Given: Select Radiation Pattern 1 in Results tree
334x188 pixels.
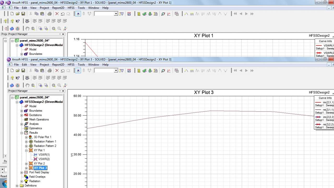Looking at the screenshot, I should 45,142.
